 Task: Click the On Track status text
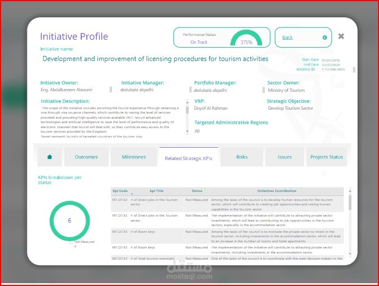[x=199, y=42]
